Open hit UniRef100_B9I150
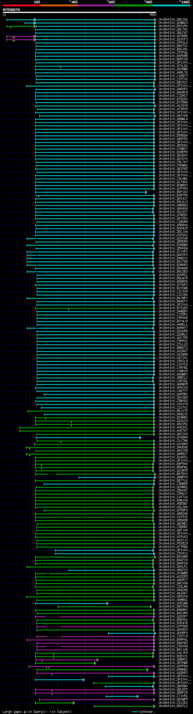The image size is (193, 714). pos(173,26)
